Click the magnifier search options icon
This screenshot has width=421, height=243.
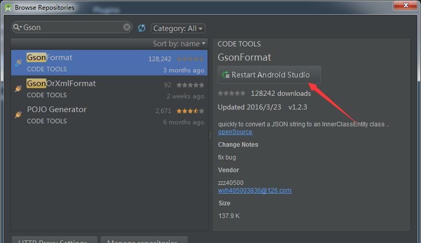pos(18,28)
